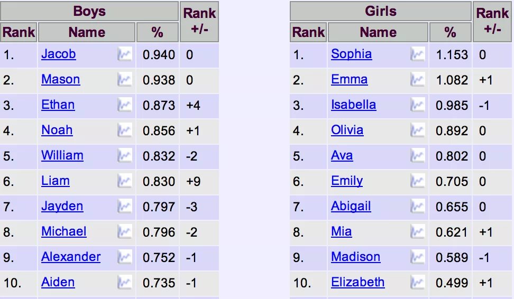514x299 pixels.
Task: Open the trend chart icon for Abigail
Action: pos(418,207)
